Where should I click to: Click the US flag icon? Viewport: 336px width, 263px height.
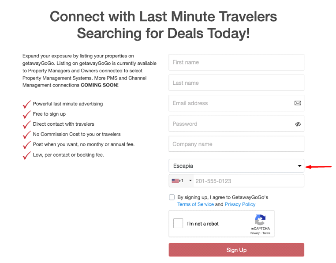(x=175, y=181)
